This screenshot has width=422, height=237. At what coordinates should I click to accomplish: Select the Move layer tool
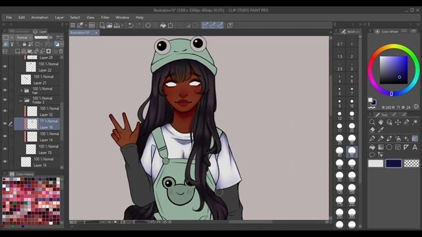398,122
